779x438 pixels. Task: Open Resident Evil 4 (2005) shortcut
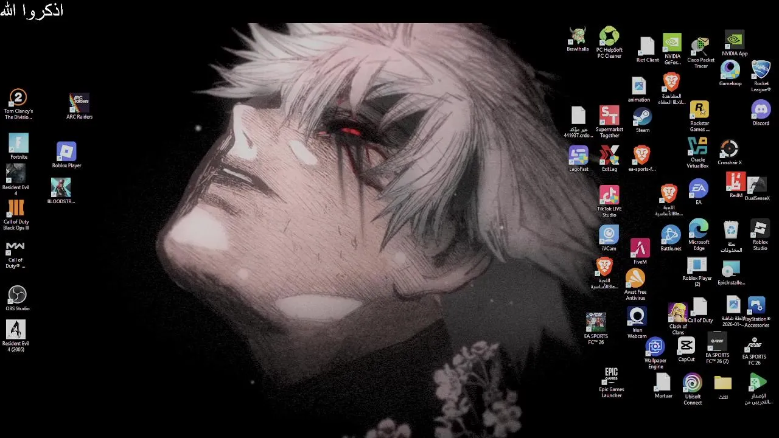(16, 336)
